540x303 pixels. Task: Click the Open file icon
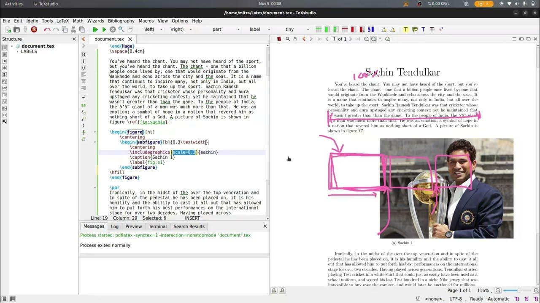(16, 29)
